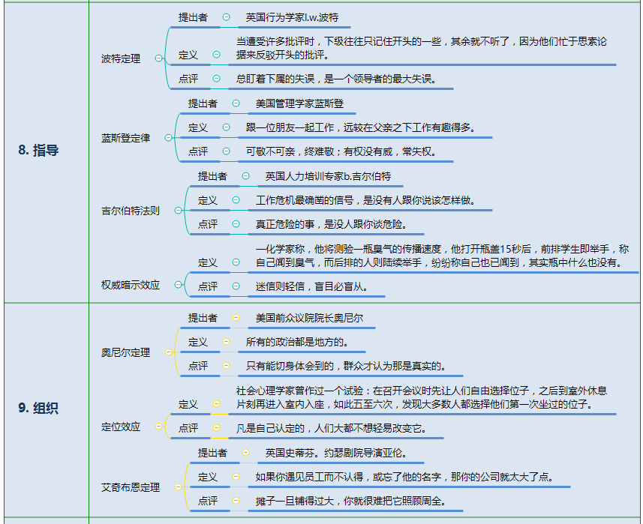Select the 8. 指导 section heading
This screenshot has width=643, height=524.
38,151
